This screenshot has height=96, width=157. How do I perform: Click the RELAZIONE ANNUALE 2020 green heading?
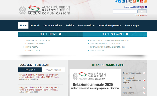pos(107,65)
